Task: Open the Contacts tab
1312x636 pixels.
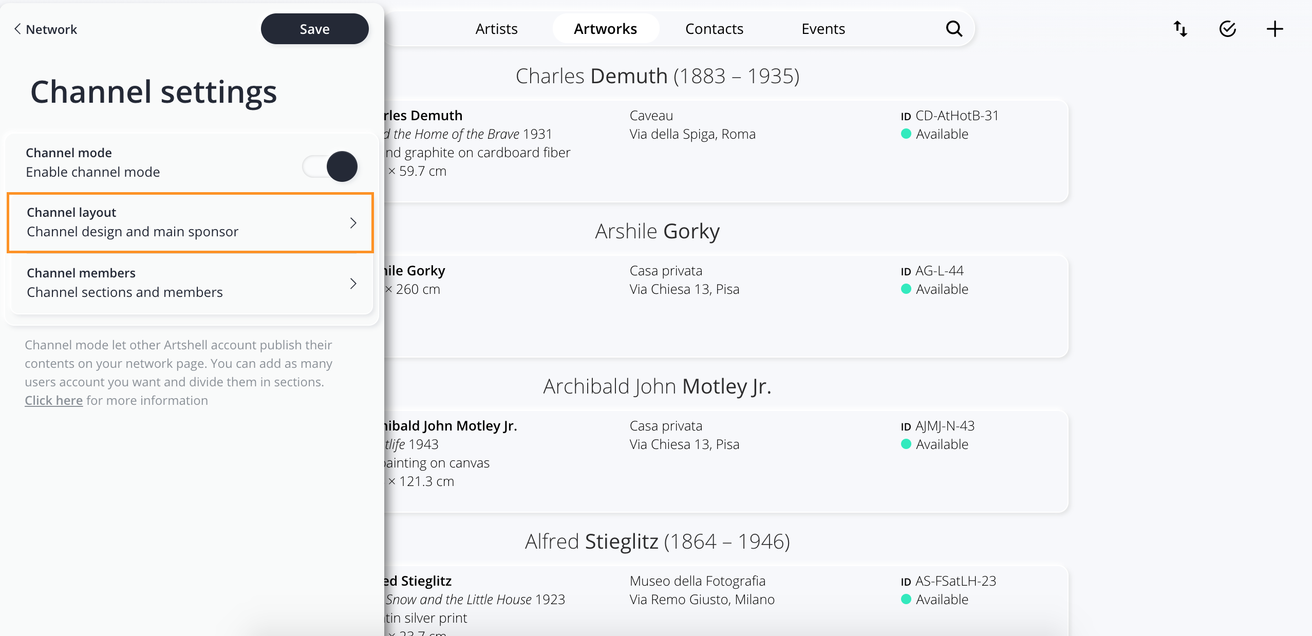Action: click(x=714, y=29)
